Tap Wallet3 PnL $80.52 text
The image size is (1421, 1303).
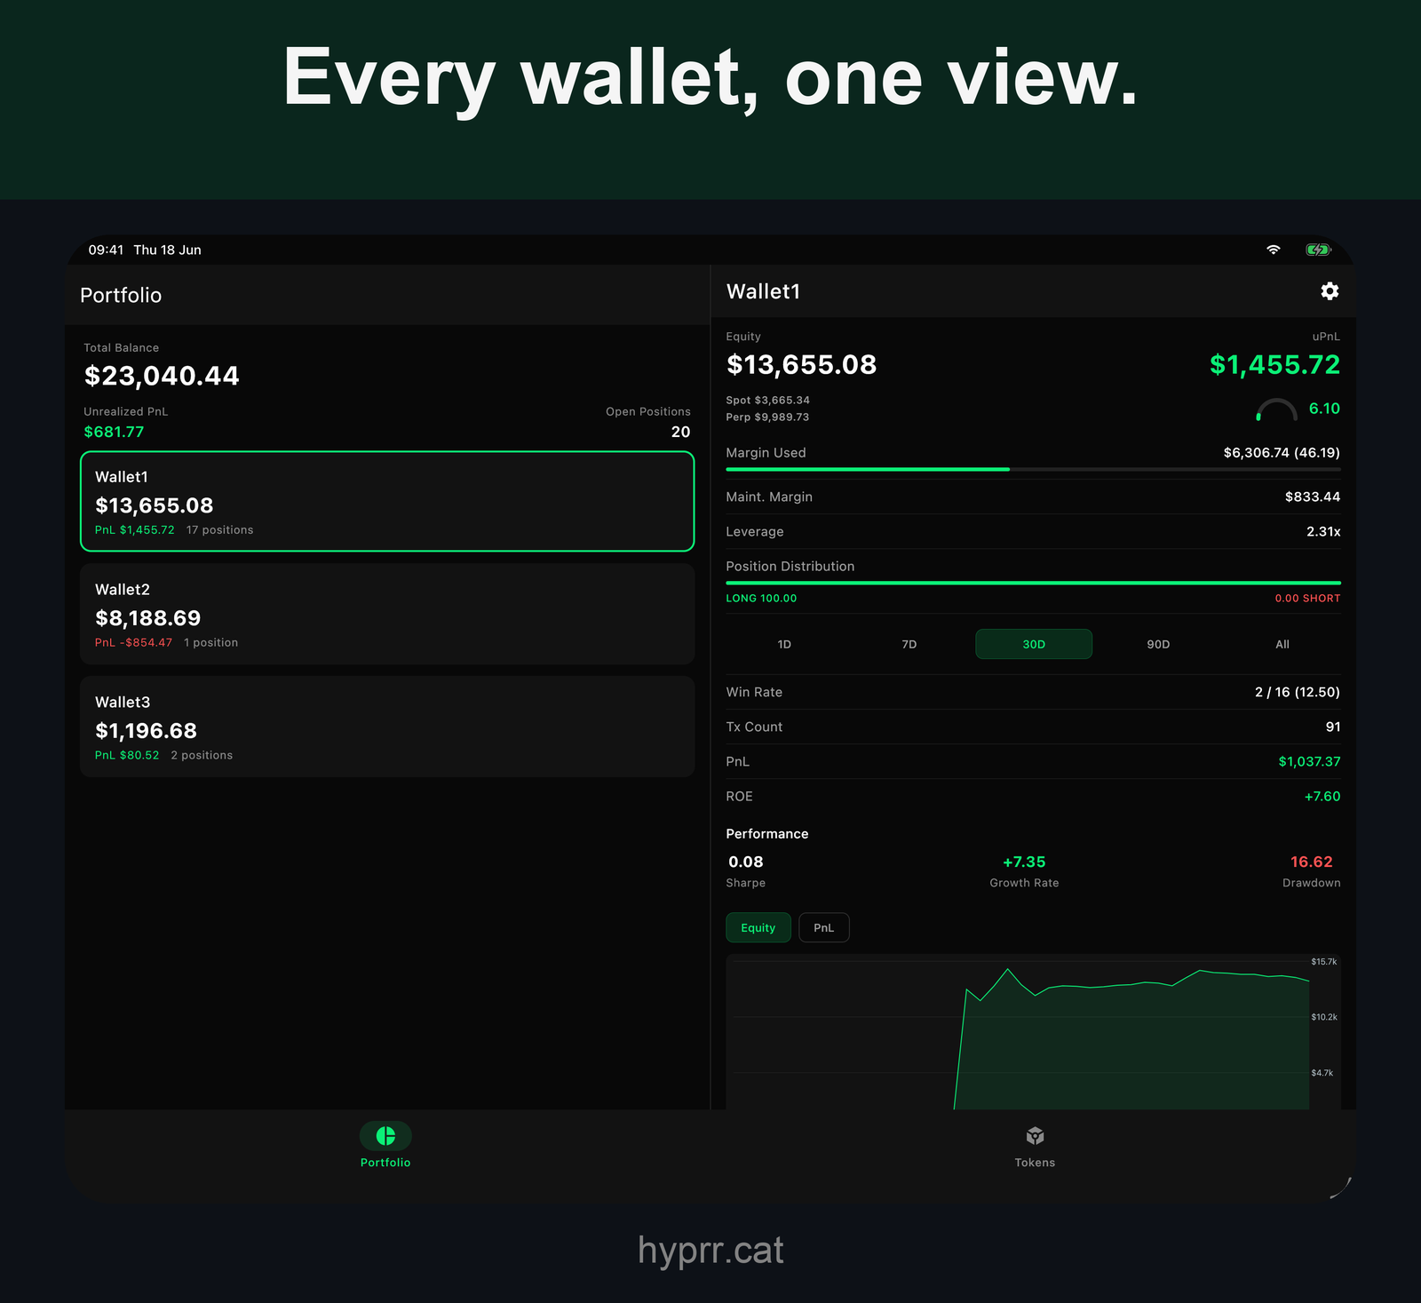(127, 755)
